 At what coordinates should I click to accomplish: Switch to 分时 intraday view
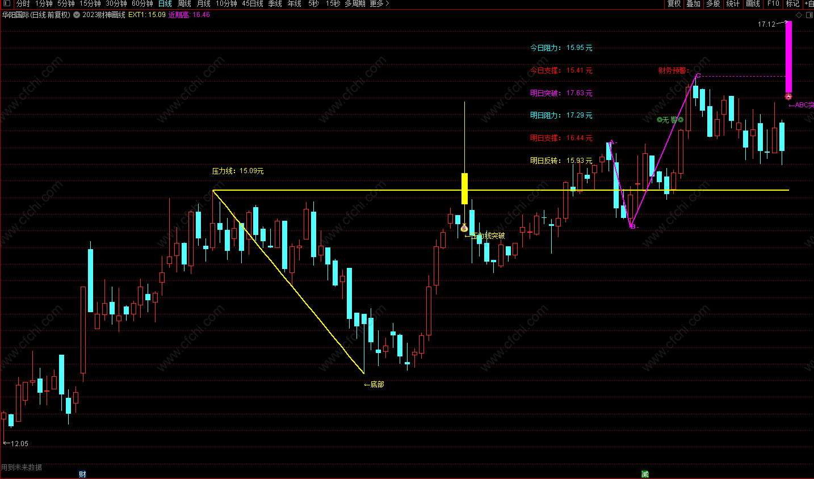click(23, 3)
